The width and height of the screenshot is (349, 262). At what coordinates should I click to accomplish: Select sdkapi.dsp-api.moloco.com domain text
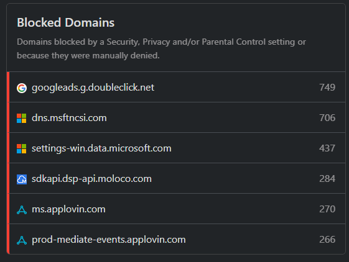pos(91,179)
